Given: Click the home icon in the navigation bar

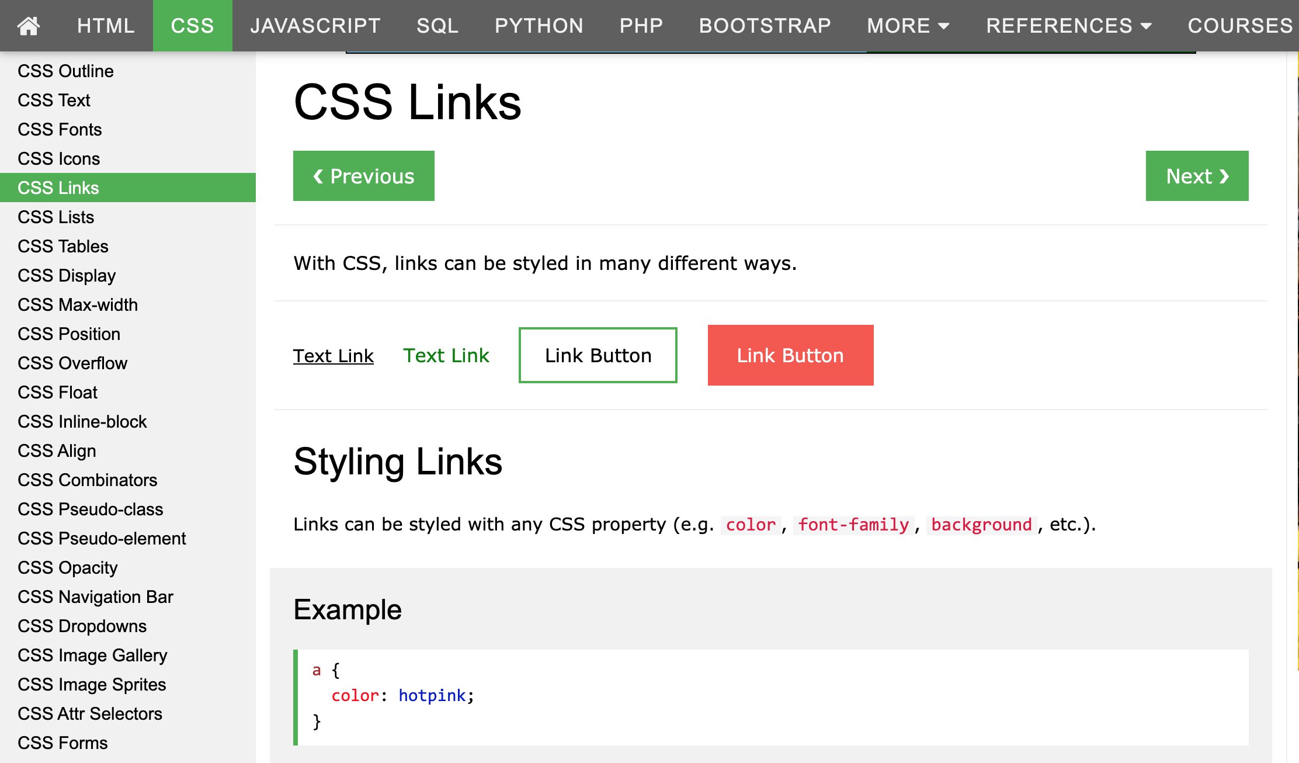Looking at the screenshot, I should click(x=29, y=26).
